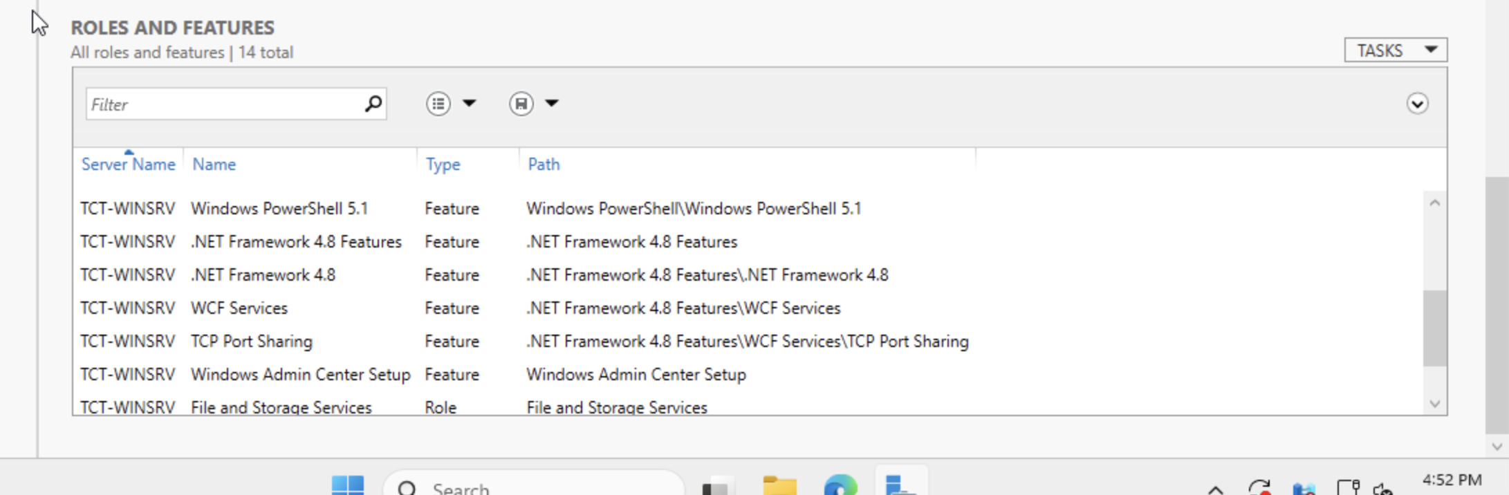
Task: Sort by Type column header
Action: click(x=443, y=165)
